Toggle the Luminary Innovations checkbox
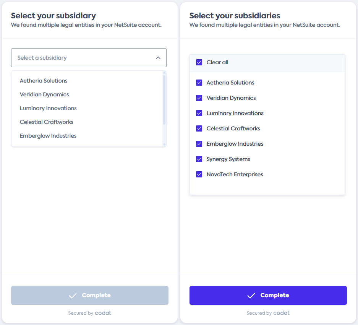358x325 pixels. point(199,113)
